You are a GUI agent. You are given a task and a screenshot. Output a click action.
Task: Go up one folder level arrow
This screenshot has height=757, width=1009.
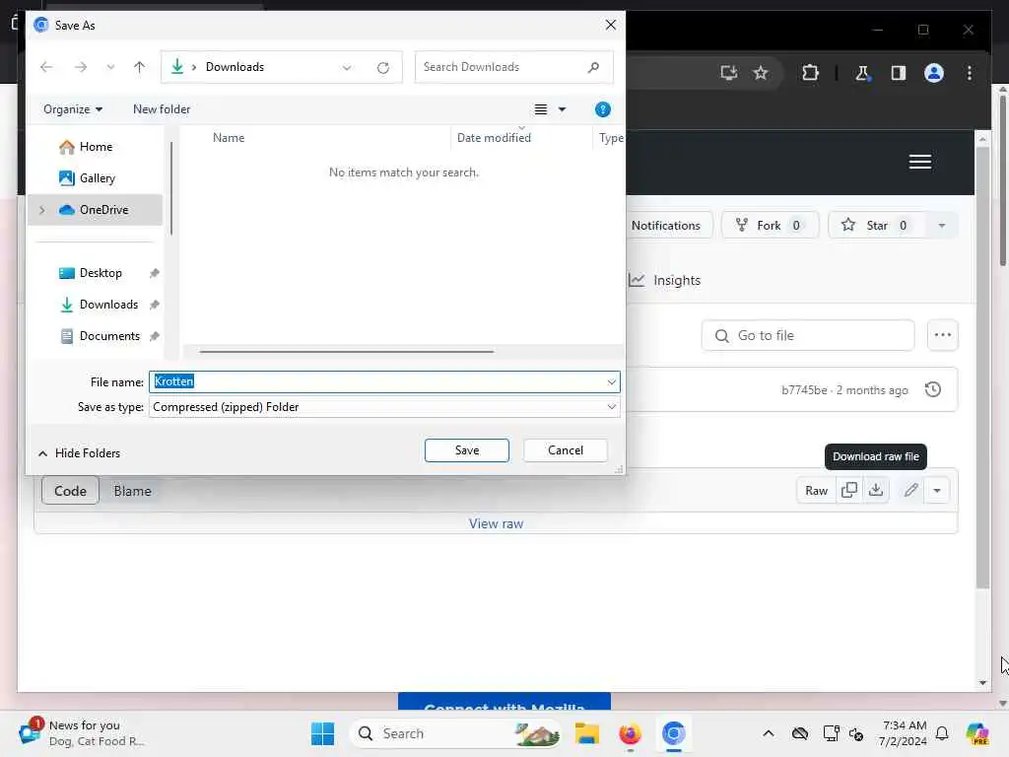point(139,67)
